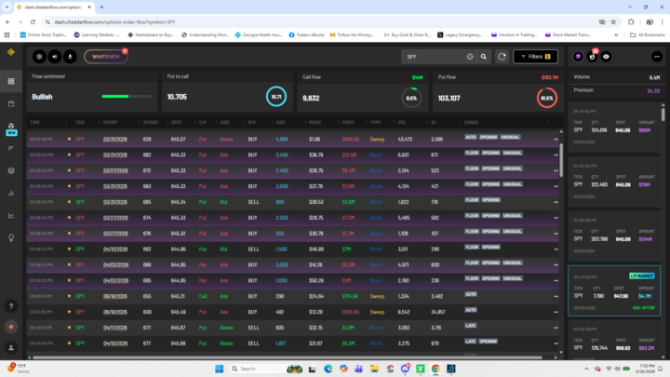Open row menu dots for strike 692 row

556,249
